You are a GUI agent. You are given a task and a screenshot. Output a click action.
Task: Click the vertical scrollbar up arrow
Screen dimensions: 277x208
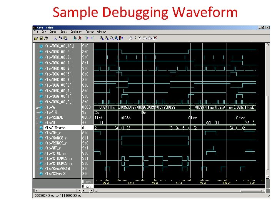pos(268,45)
